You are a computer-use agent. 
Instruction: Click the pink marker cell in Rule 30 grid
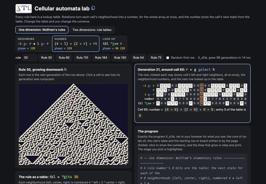click(74, 101)
